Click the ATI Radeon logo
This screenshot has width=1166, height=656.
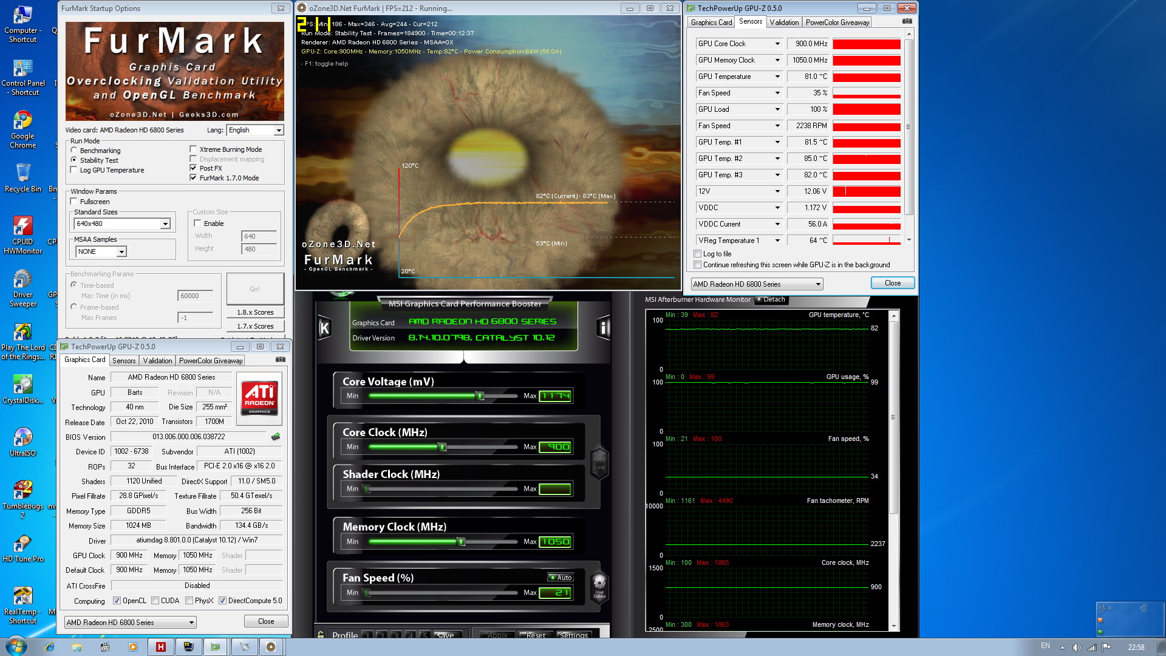260,398
